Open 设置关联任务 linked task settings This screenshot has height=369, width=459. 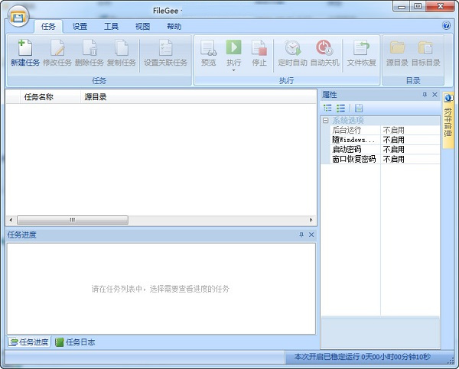166,53
